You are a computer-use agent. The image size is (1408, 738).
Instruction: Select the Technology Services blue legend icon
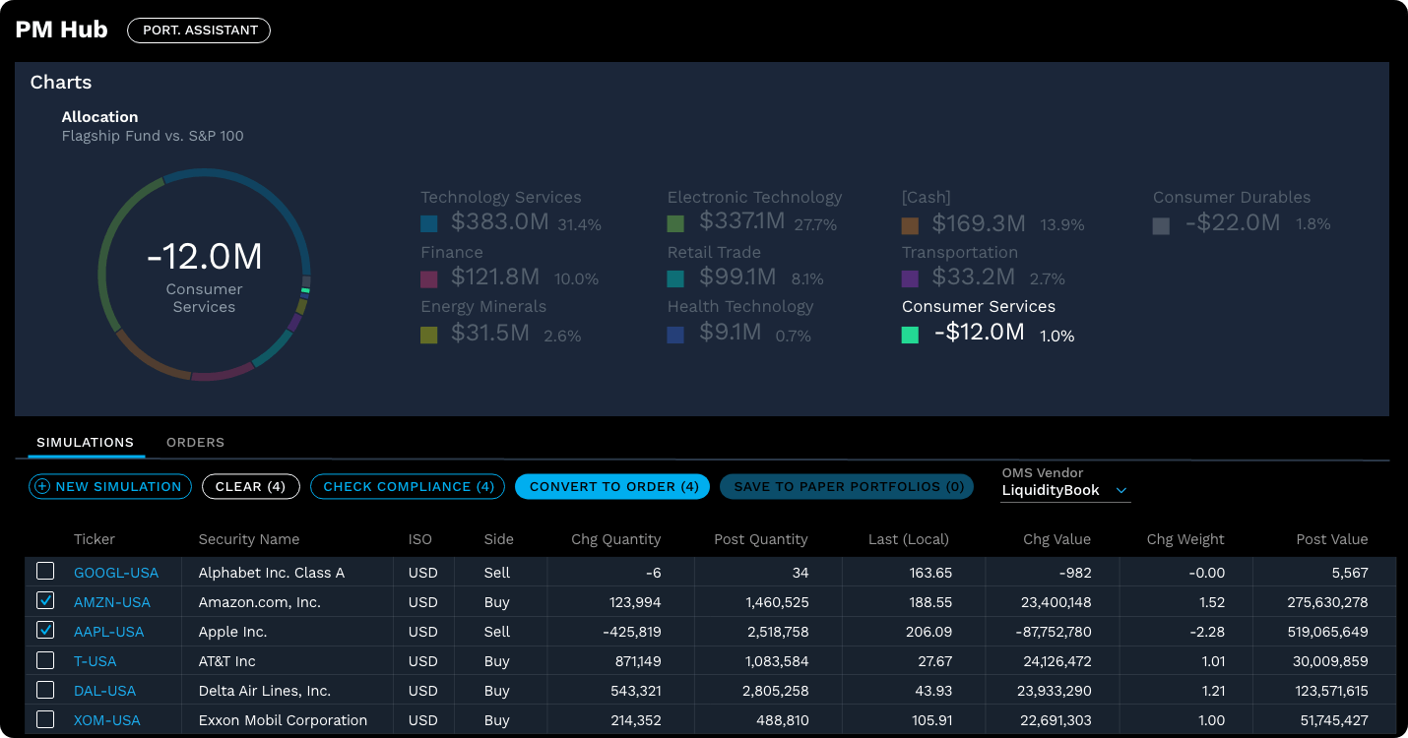[427, 222]
